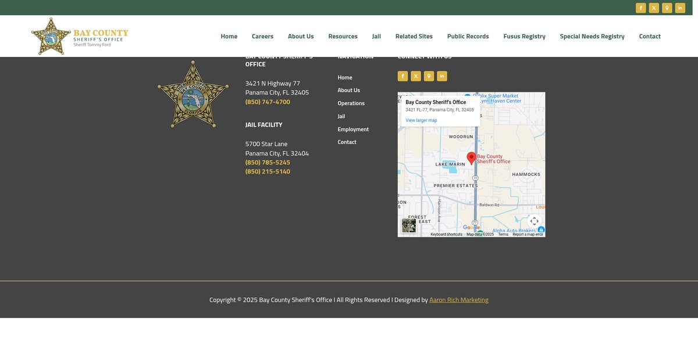Click footer Home navigation link
Screen dimensions: 698x360
[345, 77]
